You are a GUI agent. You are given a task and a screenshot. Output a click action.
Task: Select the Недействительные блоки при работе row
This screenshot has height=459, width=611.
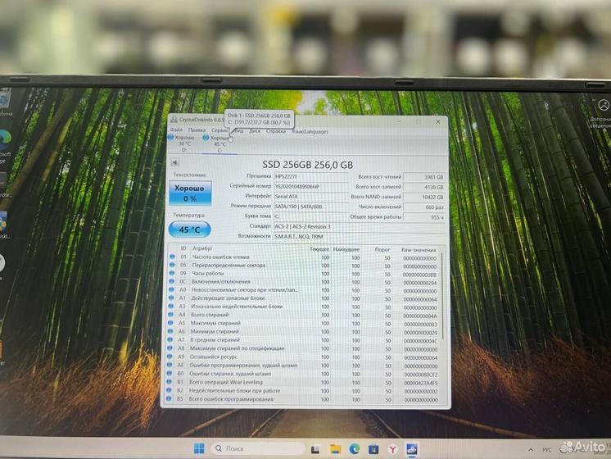(x=303, y=391)
